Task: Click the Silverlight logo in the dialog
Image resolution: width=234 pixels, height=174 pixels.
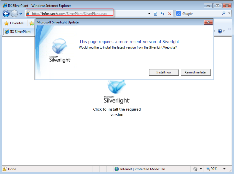Action: click(60, 50)
